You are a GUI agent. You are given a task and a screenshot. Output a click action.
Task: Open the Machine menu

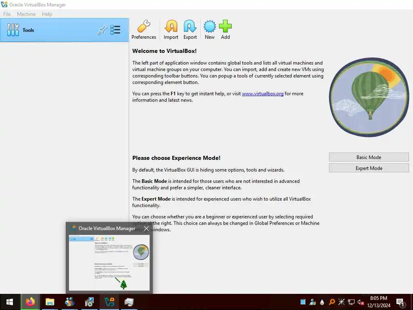[x=26, y=14]
